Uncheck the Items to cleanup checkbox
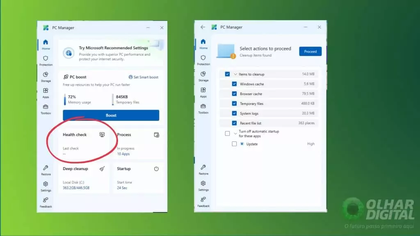The image size is (420, 236). point(227,74)
